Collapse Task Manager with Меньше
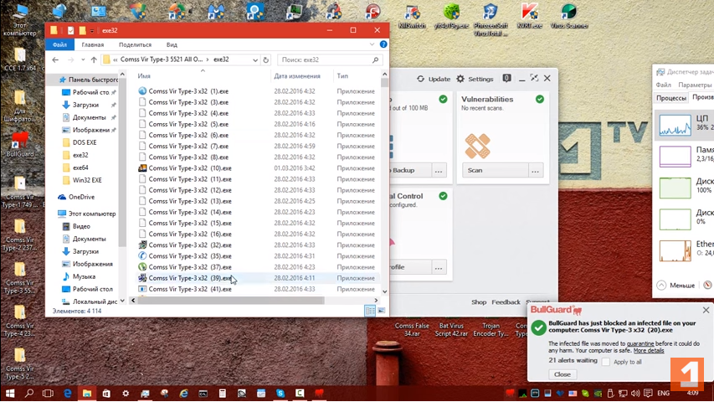Screen dimensions: 714x402 coord(676,286)
